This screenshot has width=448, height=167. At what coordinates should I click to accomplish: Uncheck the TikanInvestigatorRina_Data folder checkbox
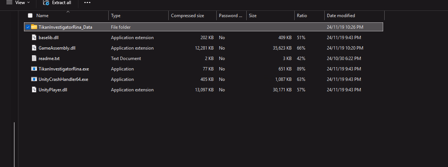[28, 27]
